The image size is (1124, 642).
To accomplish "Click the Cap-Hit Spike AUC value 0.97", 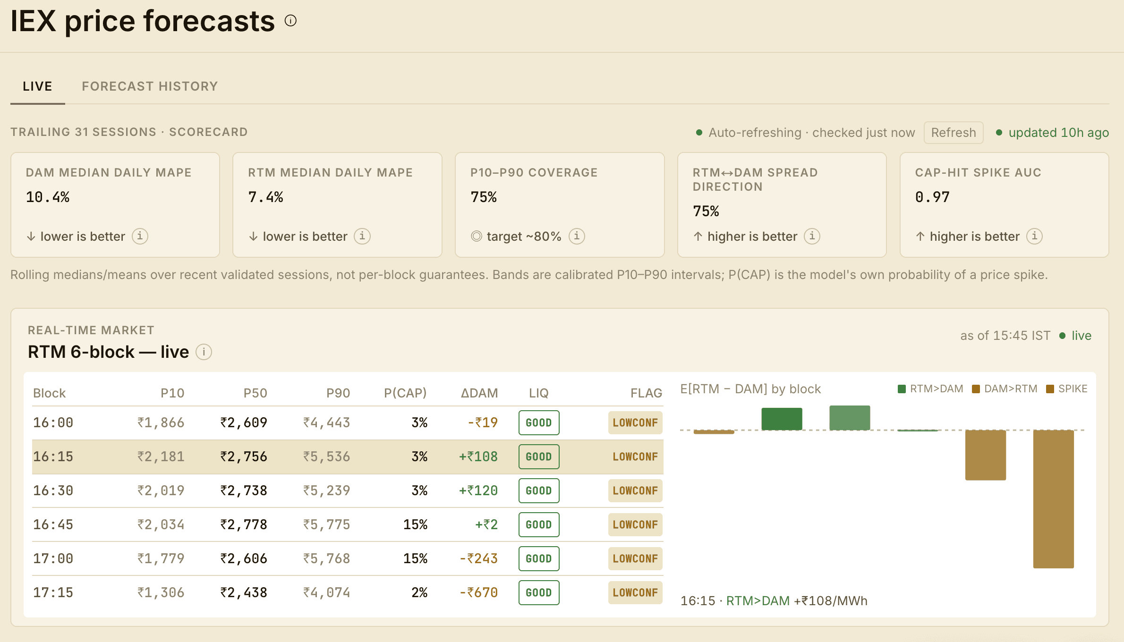I will [x=932, y=197].
